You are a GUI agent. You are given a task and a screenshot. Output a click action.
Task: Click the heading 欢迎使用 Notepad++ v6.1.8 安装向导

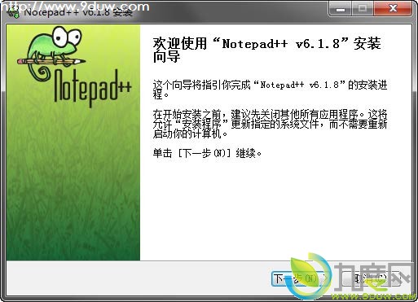coord(266,50)
